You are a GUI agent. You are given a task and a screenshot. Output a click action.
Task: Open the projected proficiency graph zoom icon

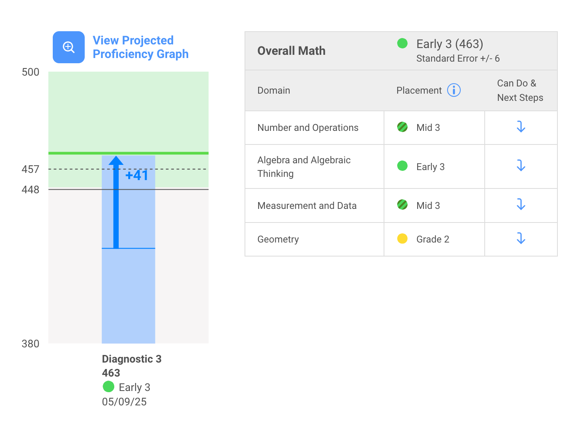click(68, 47)
